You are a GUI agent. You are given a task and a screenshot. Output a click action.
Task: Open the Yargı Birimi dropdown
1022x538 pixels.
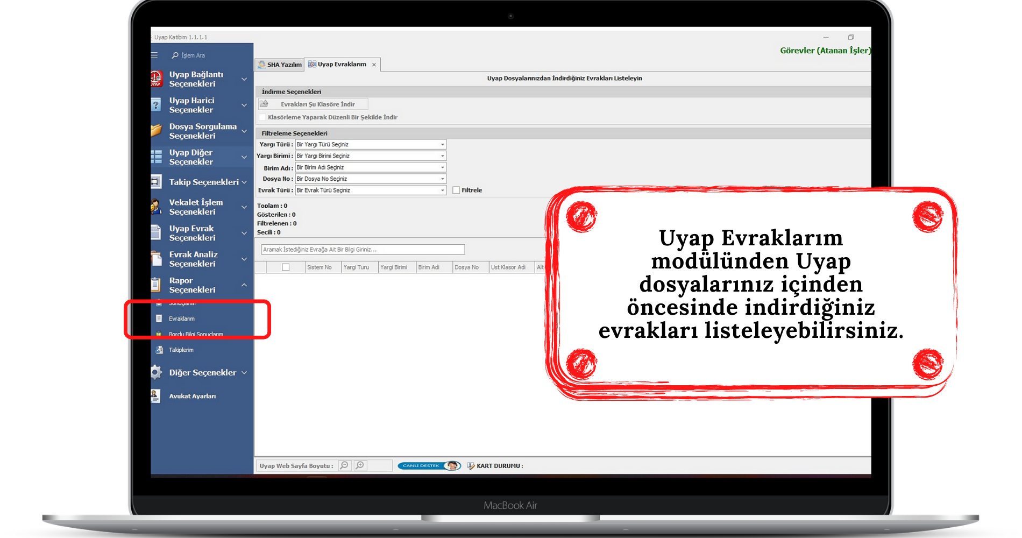442,156
